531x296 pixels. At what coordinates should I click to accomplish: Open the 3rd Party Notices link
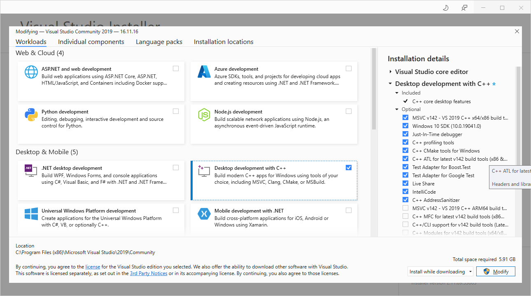(149, 273)
